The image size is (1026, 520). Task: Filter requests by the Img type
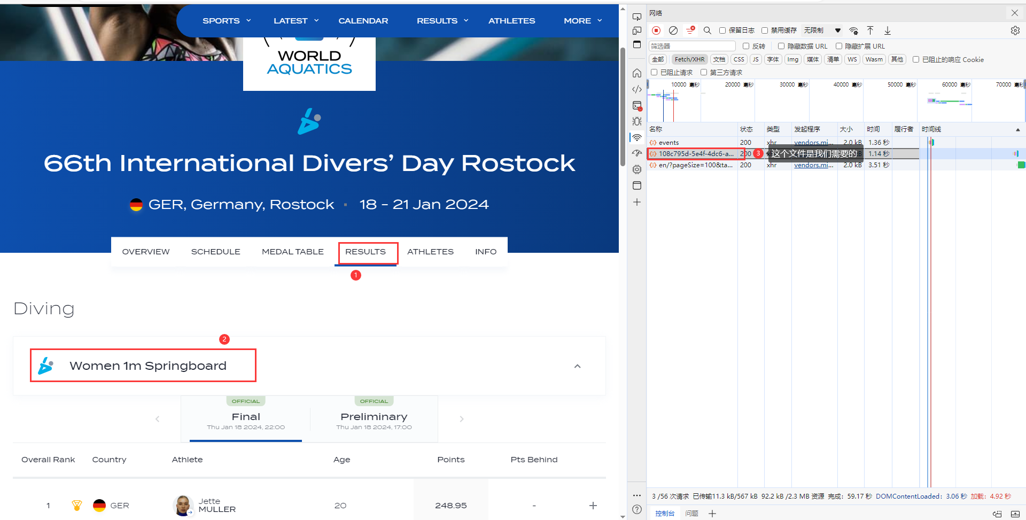pyautogui.click(x=792, y=59)
